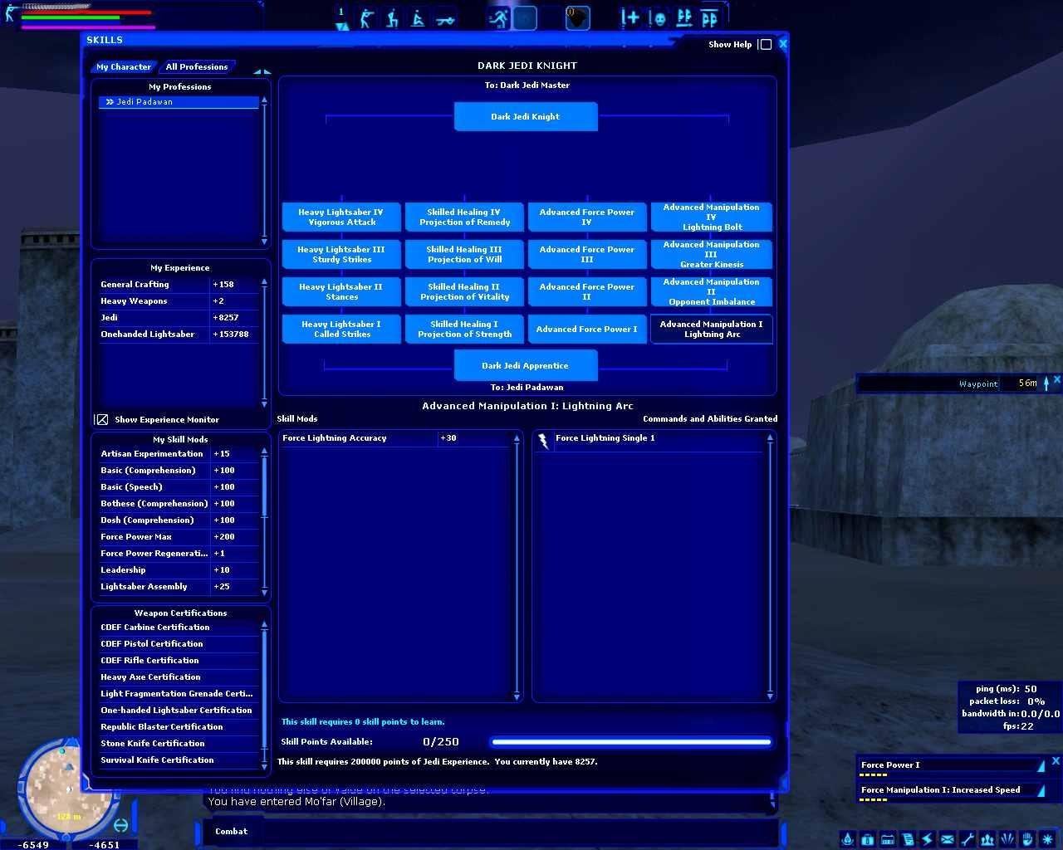
Task: Click up arrow of My Professions scrollbar
Action: point(264,100)
